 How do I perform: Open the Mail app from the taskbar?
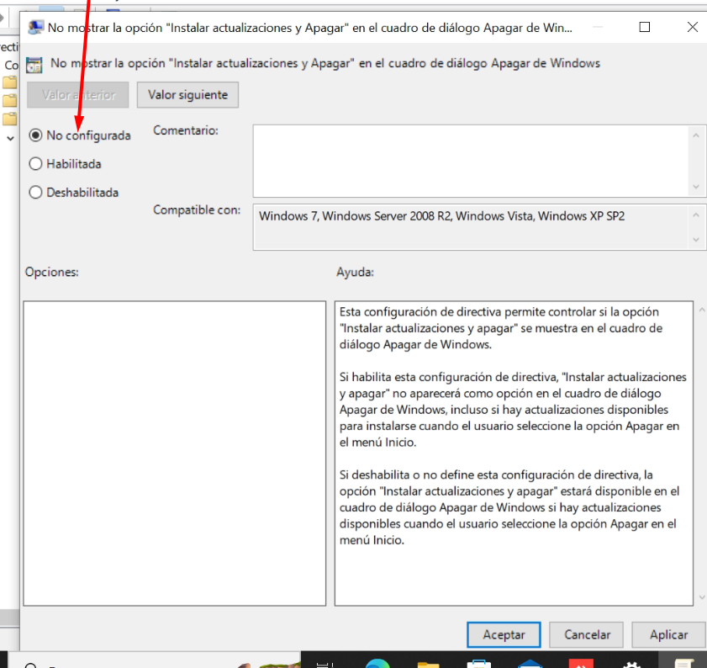click(530, 663)
